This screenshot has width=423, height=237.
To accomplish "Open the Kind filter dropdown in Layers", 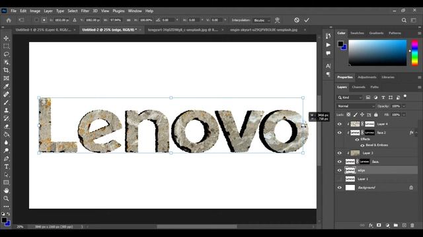I will point(350,97).
